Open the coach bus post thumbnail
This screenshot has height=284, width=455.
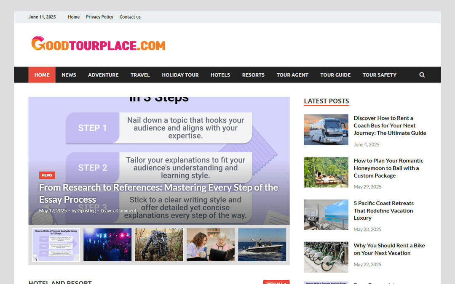[x=326, y=130]
